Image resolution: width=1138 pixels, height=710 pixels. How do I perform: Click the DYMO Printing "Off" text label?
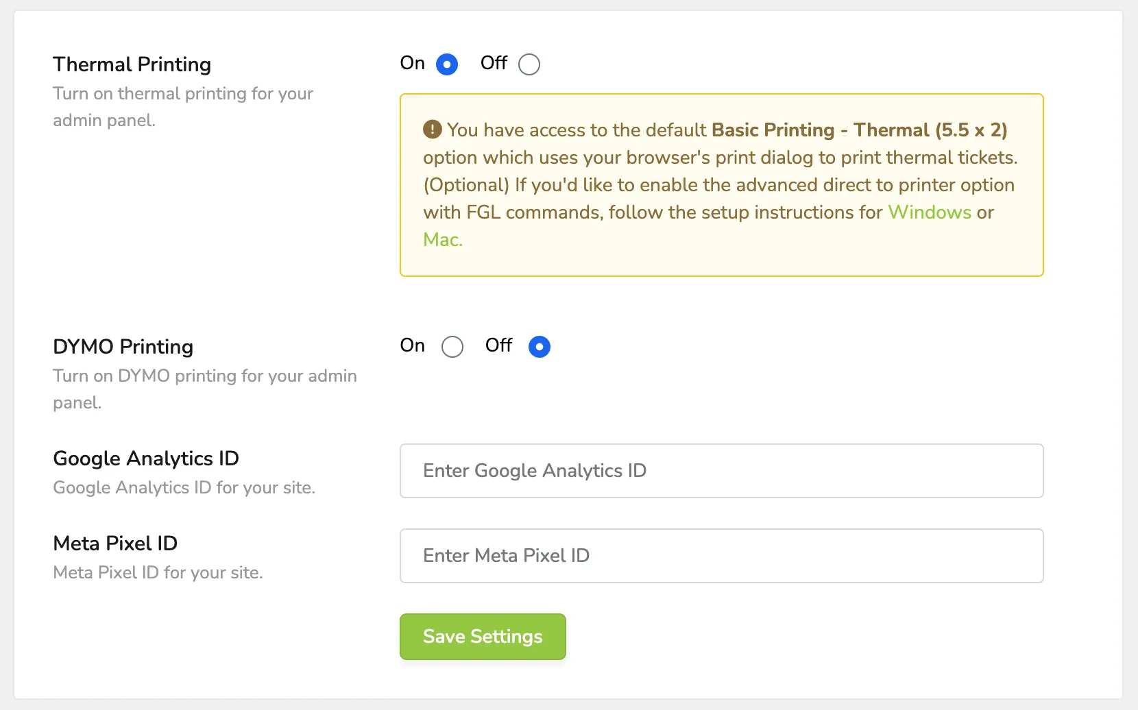point(498,345)
